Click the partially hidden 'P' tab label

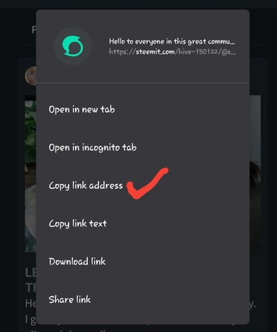pos(34,30)
